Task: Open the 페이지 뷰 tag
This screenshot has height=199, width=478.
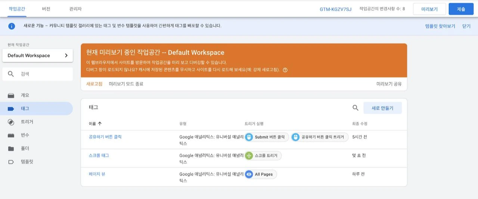Action: pos(97,174)
